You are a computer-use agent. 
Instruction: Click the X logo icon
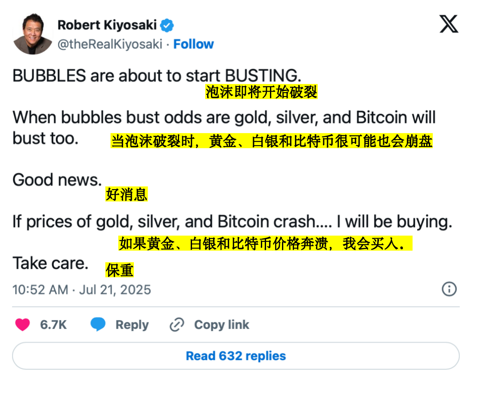pos(449,24)
